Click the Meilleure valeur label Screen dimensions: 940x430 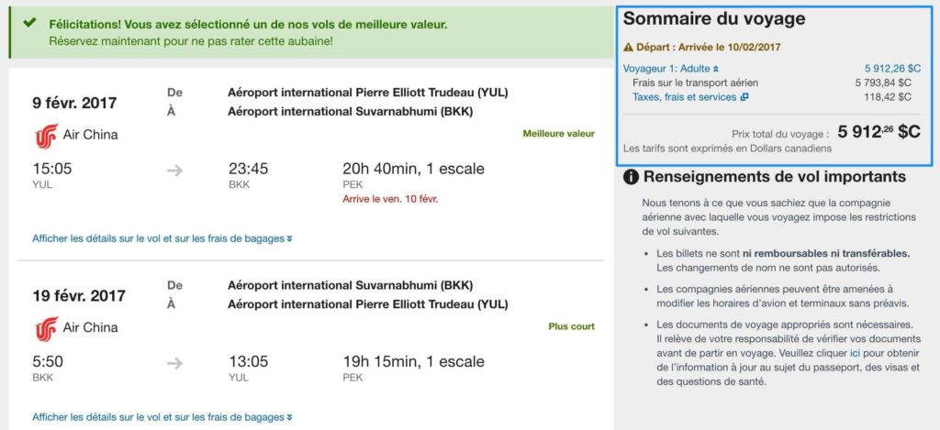click(x=558, y=134)
